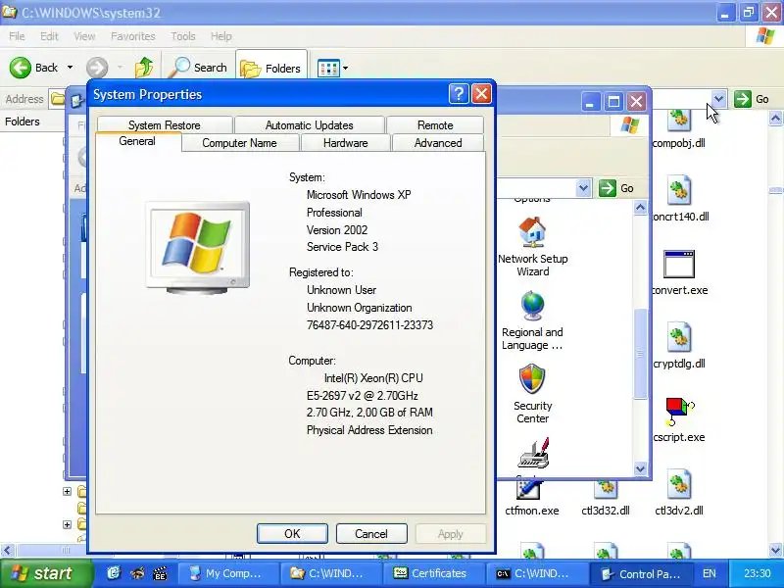Expand the upper folder tree node

pos(67,492)
